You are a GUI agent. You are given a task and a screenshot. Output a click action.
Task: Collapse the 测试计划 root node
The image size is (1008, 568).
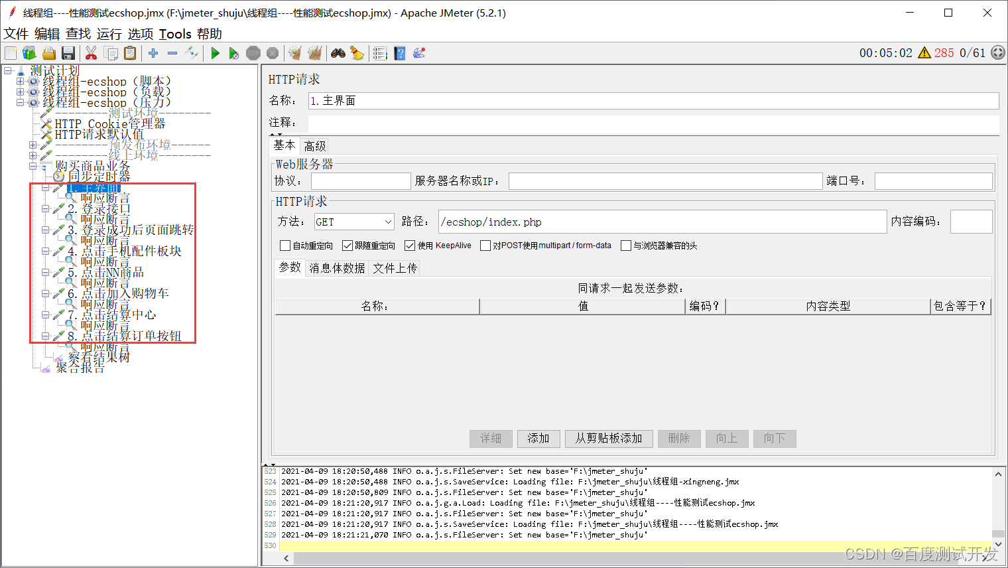click(x=7, y=70)
